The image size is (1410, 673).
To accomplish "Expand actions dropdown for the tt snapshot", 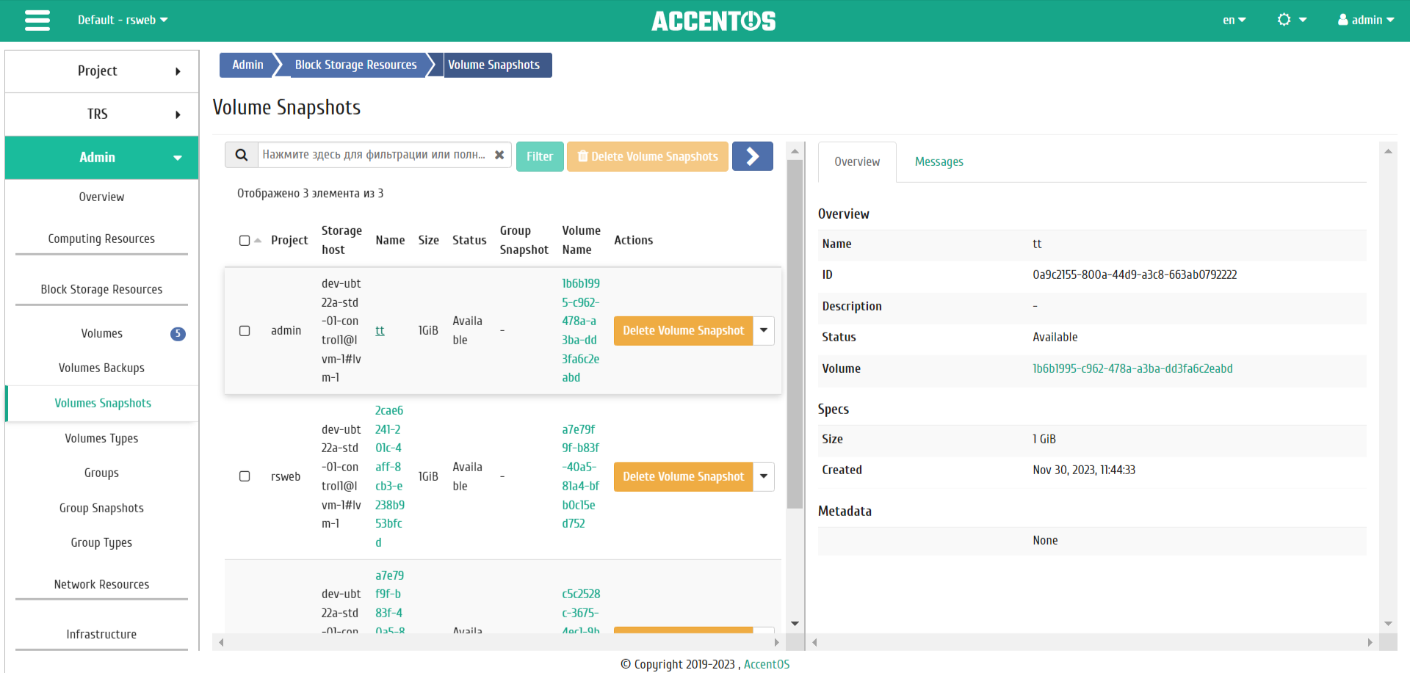I will point(764,331).
